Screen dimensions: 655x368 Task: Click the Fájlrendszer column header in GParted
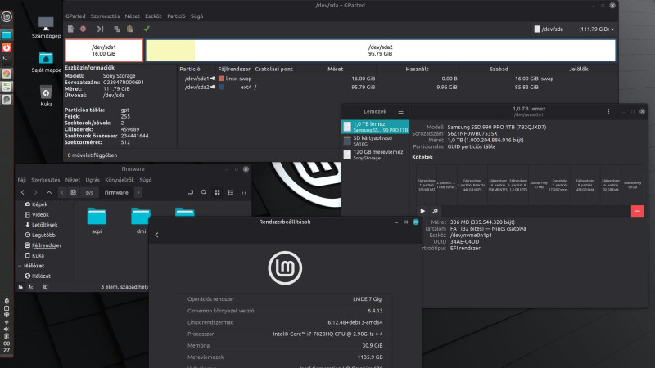click(x=234, y=69)
